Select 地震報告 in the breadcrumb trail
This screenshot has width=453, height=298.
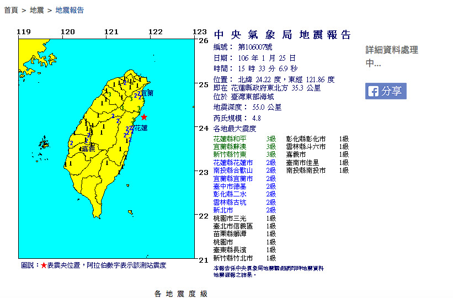coord(70,10)
